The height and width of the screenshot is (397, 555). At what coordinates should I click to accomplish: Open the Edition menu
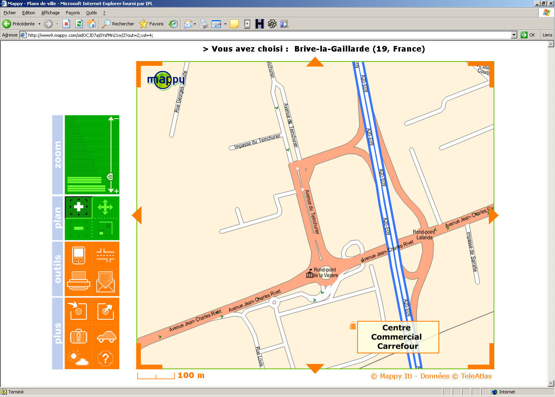click(29, 13)
